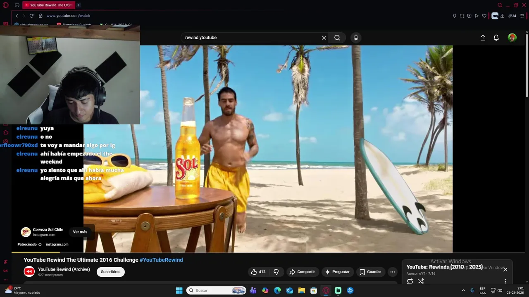Clear the YouTube search text
529x297 pixels.
click(x=324, y=38)
